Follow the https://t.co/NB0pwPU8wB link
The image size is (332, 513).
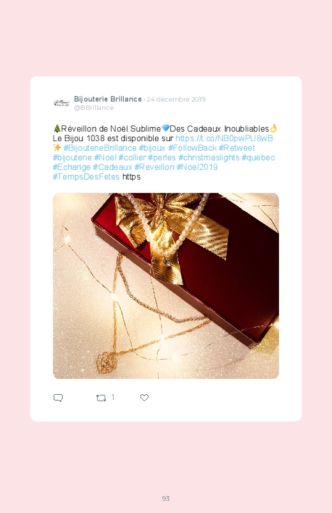click(x=224, y=139)
